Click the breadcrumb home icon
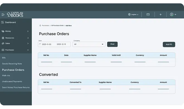 click(40, 25)
